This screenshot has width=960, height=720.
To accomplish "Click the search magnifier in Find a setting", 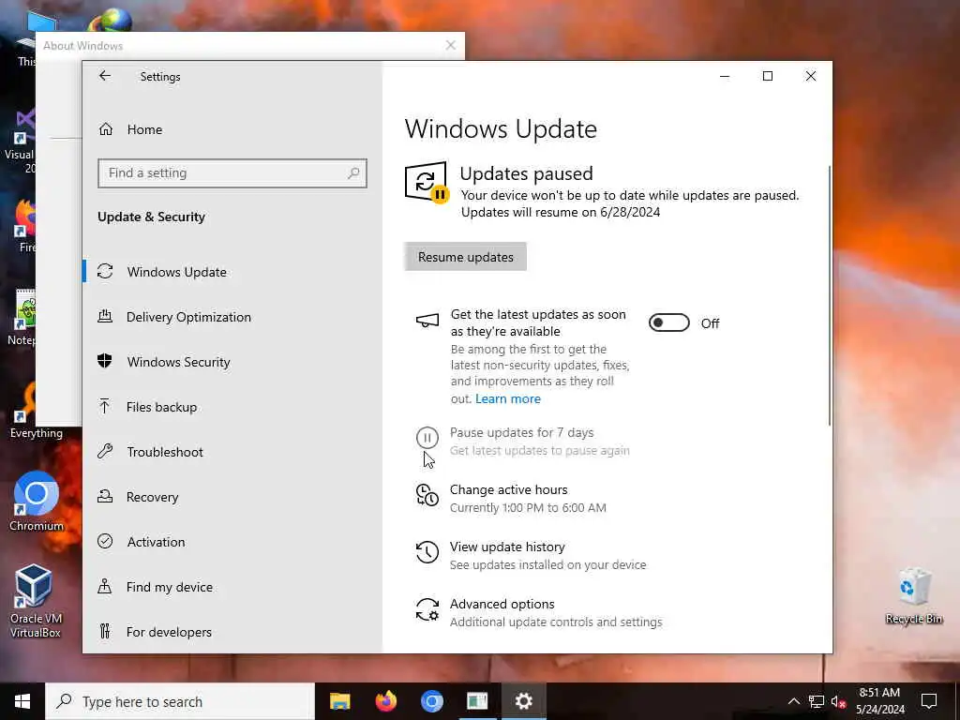I will [353, 173].
